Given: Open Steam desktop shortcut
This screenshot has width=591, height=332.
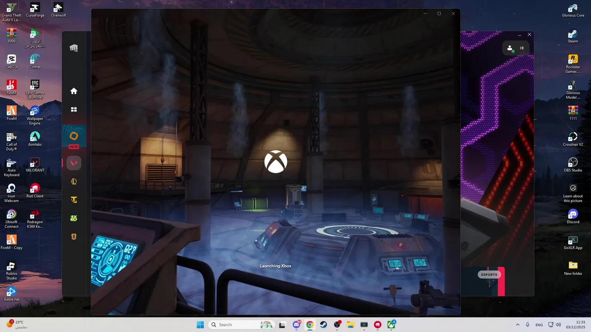Looking at the screenshot, I should [573, 36].
